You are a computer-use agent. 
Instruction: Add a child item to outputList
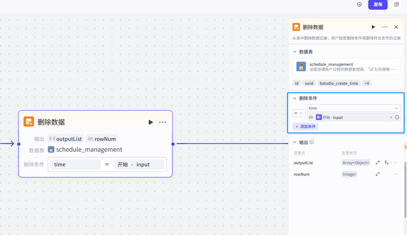coord(387,163)
